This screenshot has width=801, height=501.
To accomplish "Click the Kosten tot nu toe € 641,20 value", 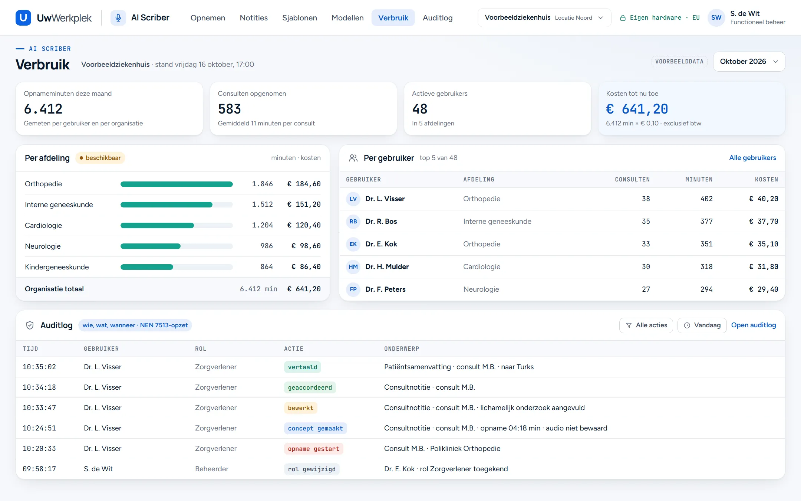I will pos(637,109).
